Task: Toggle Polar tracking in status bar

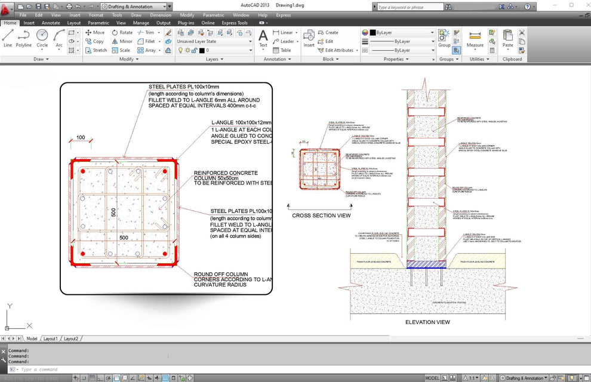Action: (109, 378)
